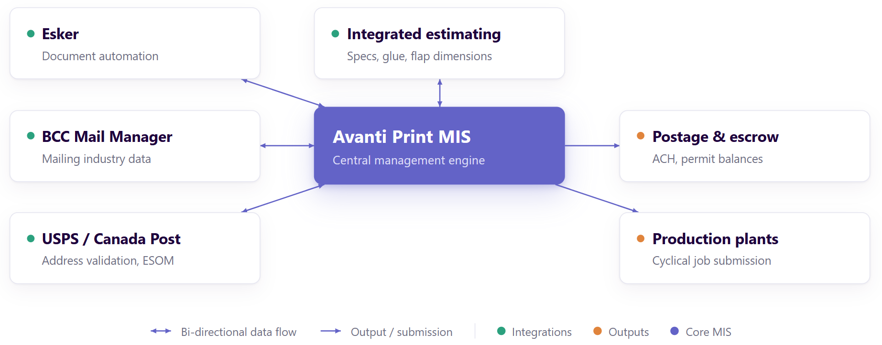882x345 pixels.
Task: Click the "Bi-directional data flow" legend label
Action: click(x=239, y=332)
